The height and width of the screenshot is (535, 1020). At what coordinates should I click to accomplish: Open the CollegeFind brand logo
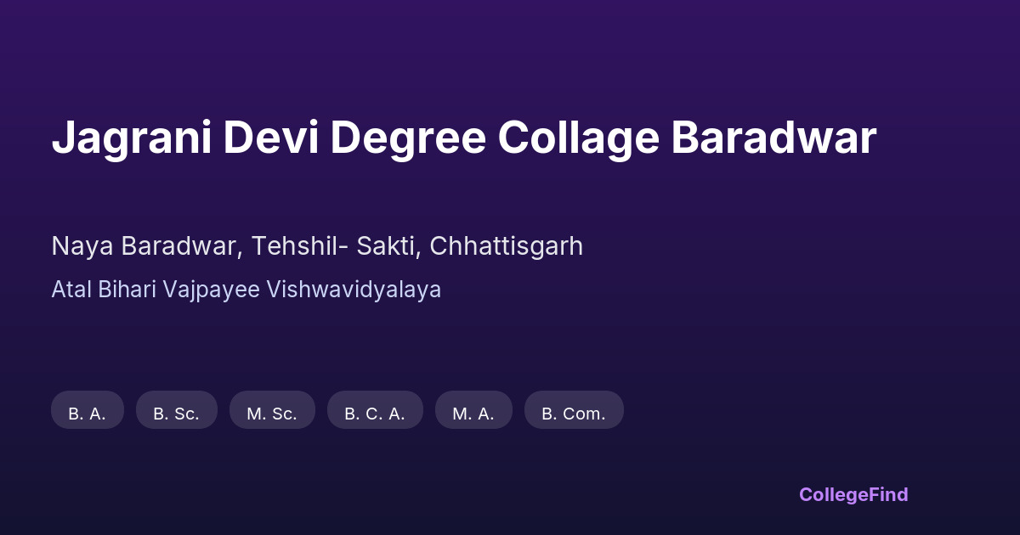853,494
